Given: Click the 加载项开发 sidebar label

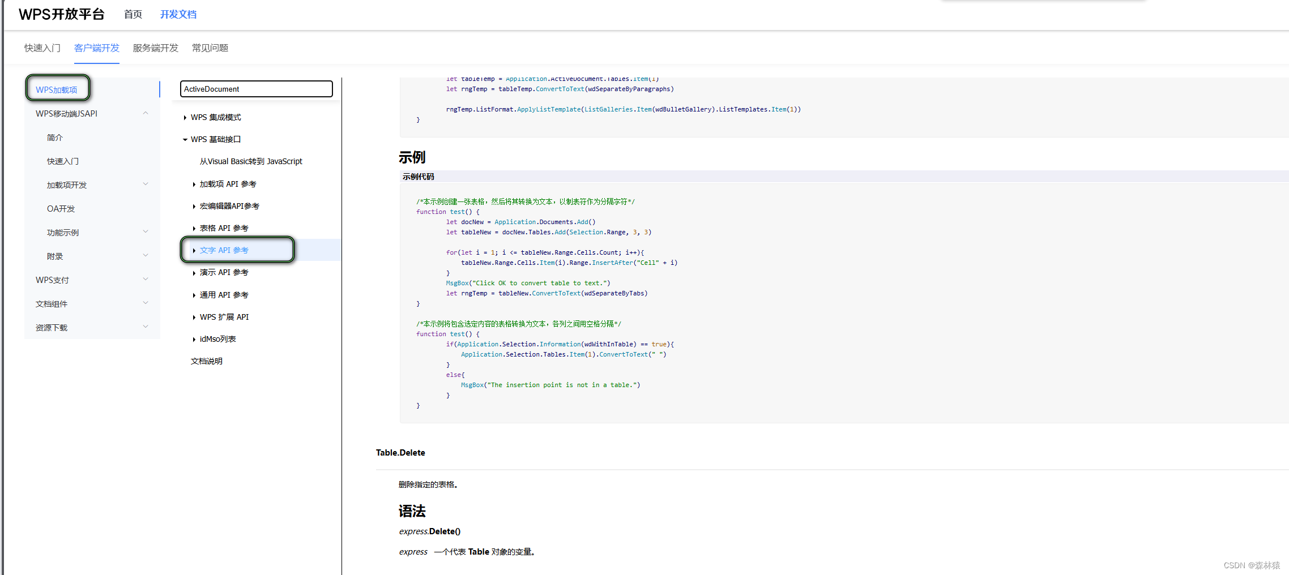Looking at the screenshot, I should coord(67,185).
